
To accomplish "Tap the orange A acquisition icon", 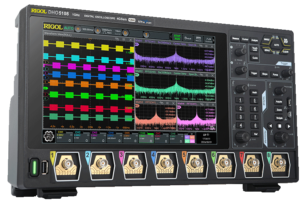I will [98, 30].
